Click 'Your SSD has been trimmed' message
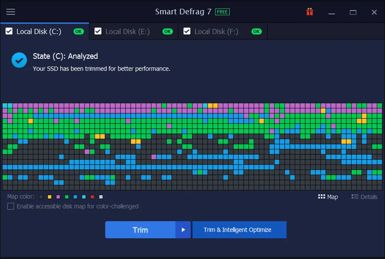 [x=101, y=69]
